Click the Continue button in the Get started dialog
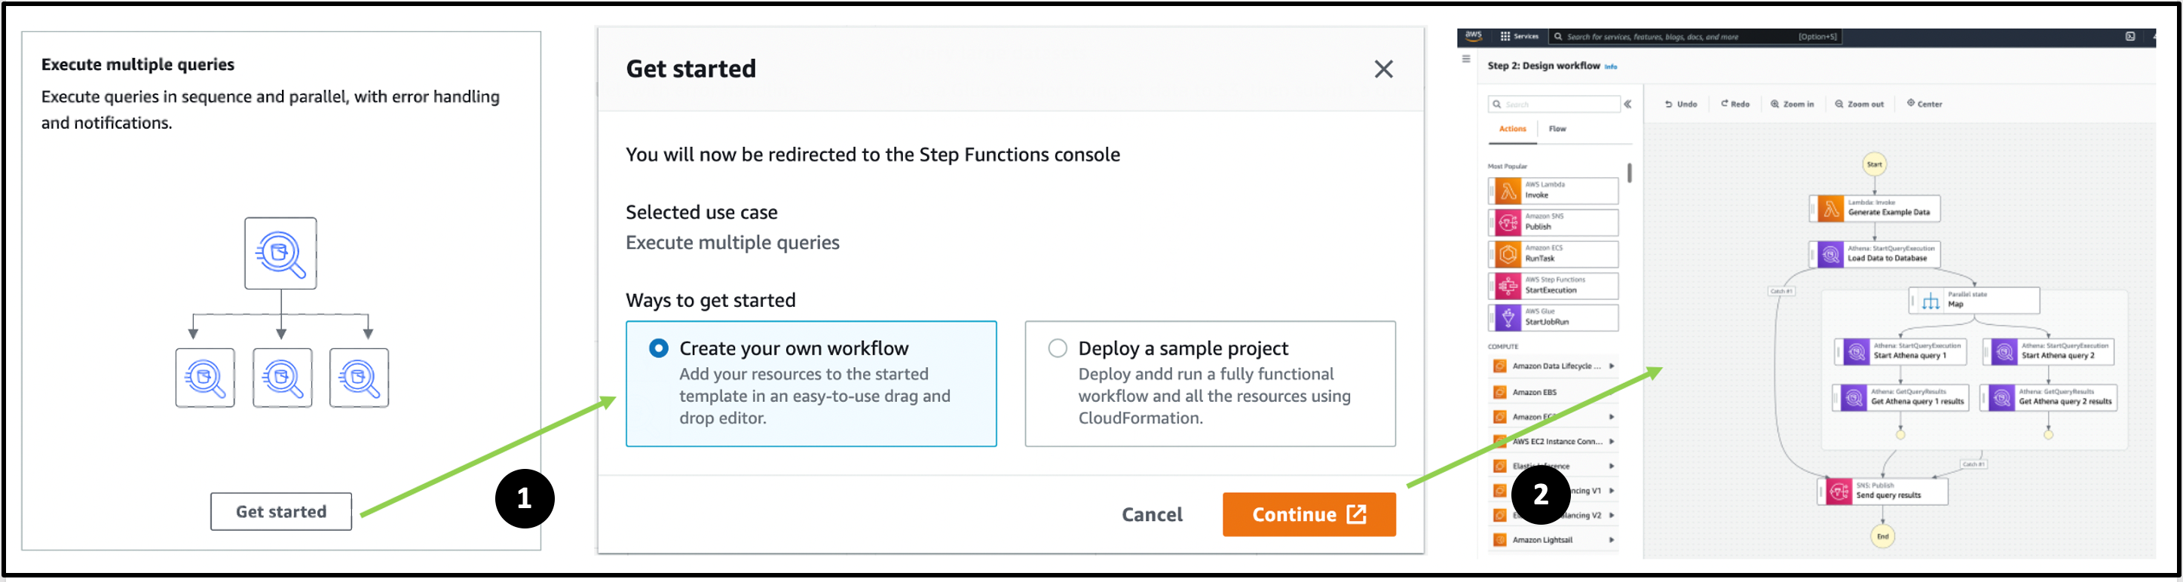This screenshot has height=582, width=2183. click(x=1309, y=514)
